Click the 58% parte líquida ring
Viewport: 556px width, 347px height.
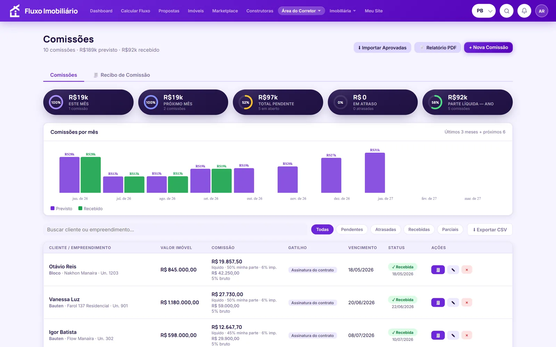pos(435,102)
